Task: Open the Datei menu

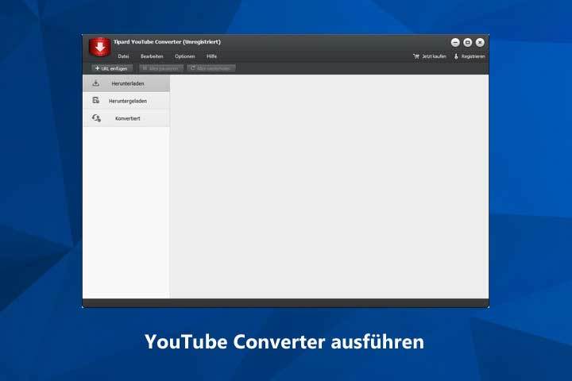Action: (123, 56)
